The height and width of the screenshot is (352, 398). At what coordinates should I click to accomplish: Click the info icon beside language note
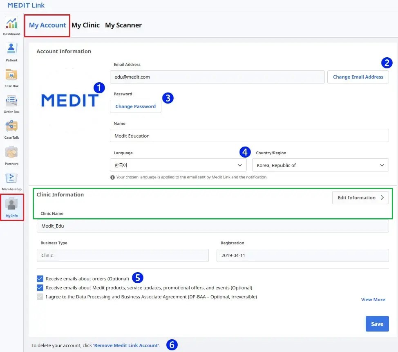point(112,177)
